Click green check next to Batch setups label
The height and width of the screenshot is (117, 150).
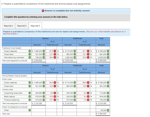pyautogui.click(x=30, y=96)
